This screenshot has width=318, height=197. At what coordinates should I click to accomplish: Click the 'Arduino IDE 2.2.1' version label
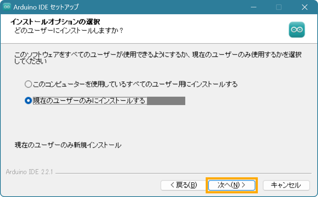(x=29, y=172)
